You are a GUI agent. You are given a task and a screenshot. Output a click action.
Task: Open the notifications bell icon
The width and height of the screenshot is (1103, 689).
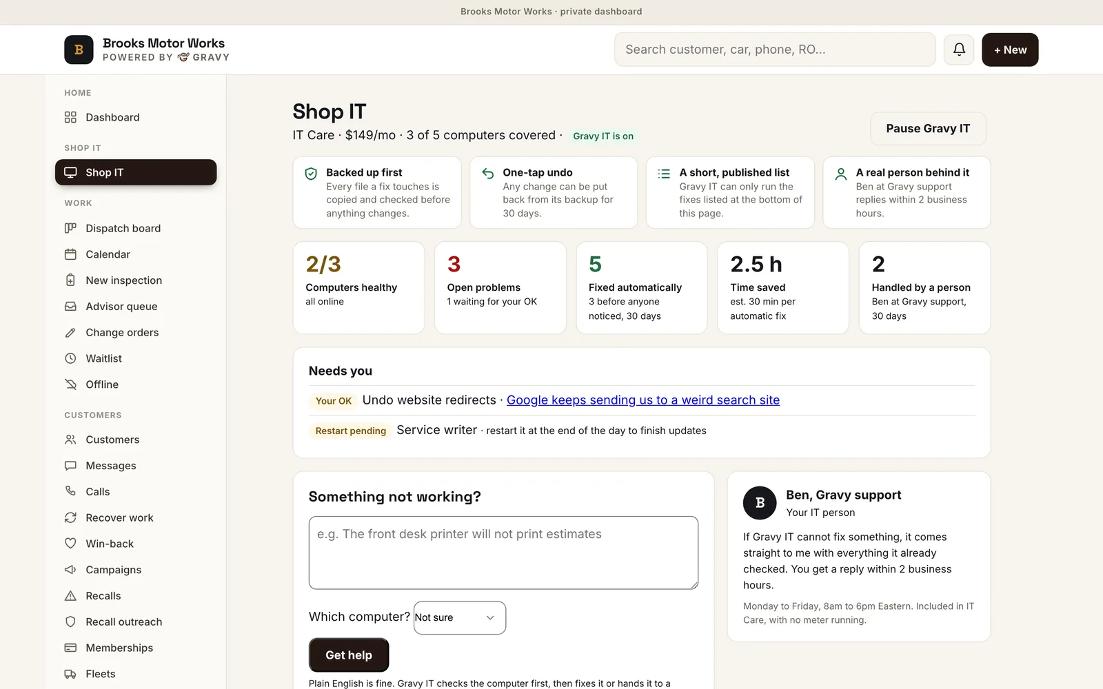coord(959,50)
